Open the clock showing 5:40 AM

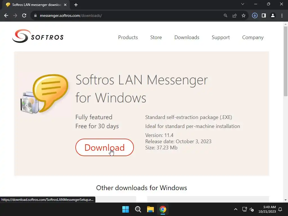pos(267,209)
